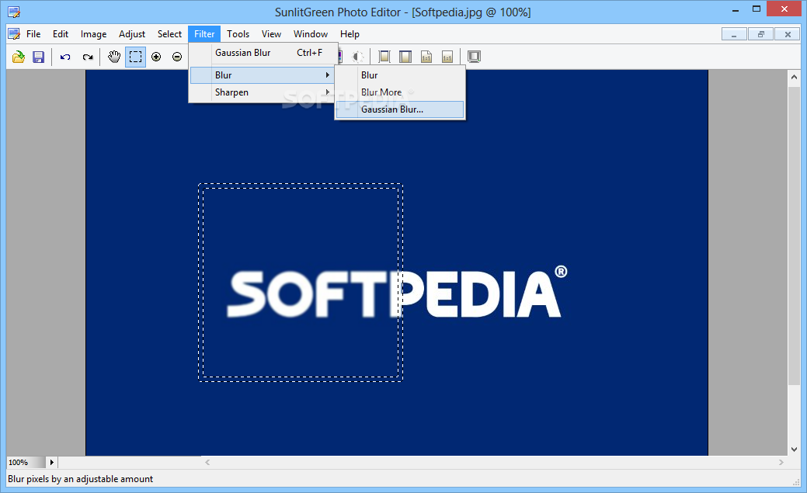Close the Softpedia.jpg document window
The width and height of the screenshot is (807, 493).
click(788, 34)
